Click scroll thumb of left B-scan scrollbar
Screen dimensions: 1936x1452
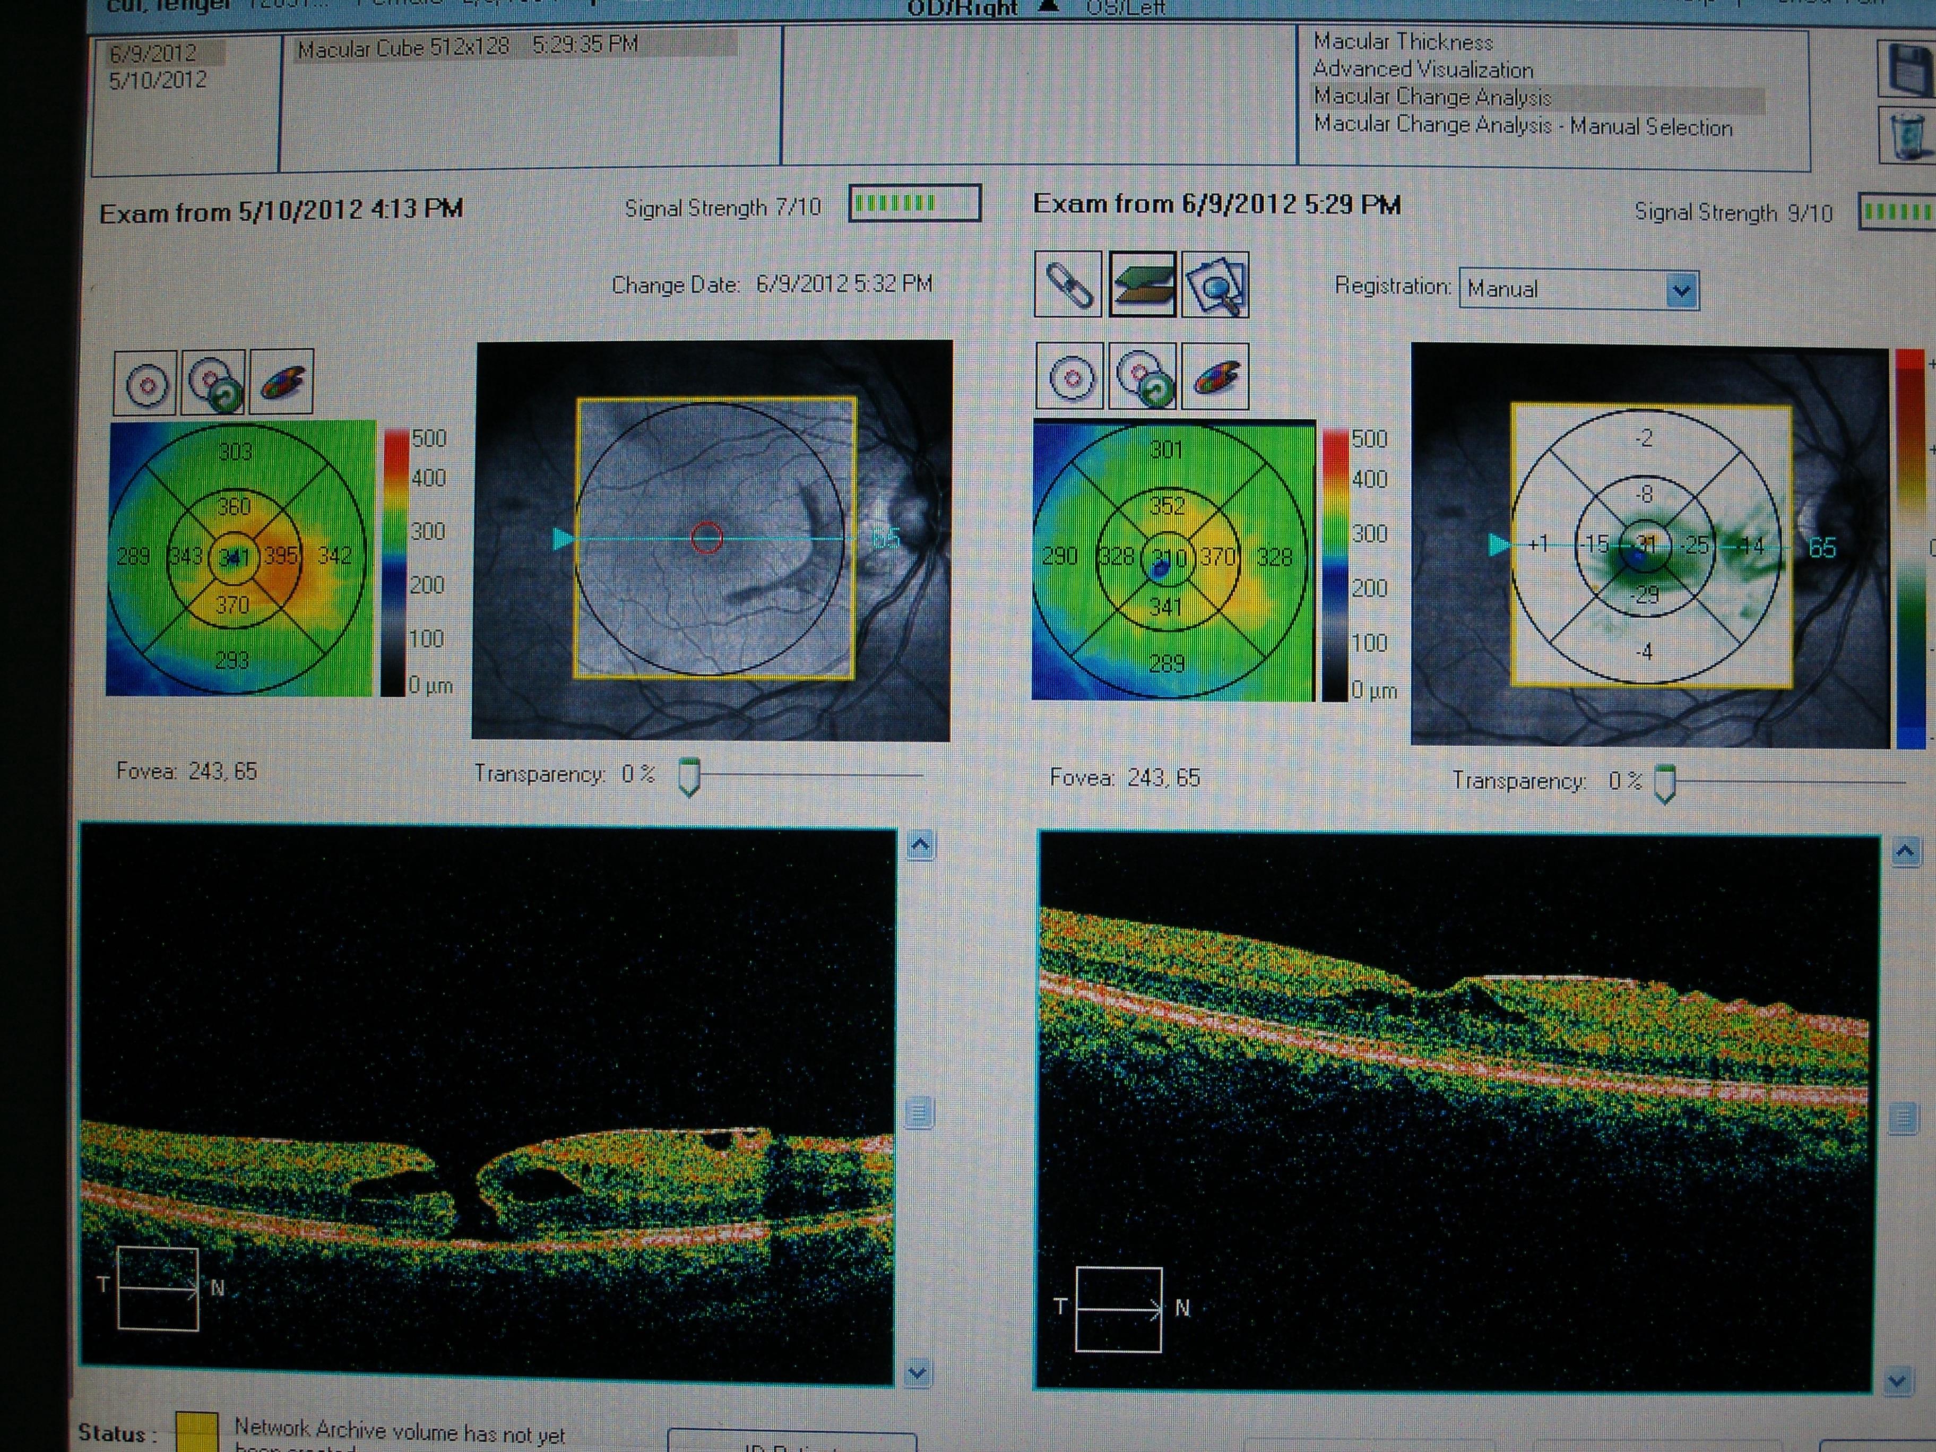918,1113
